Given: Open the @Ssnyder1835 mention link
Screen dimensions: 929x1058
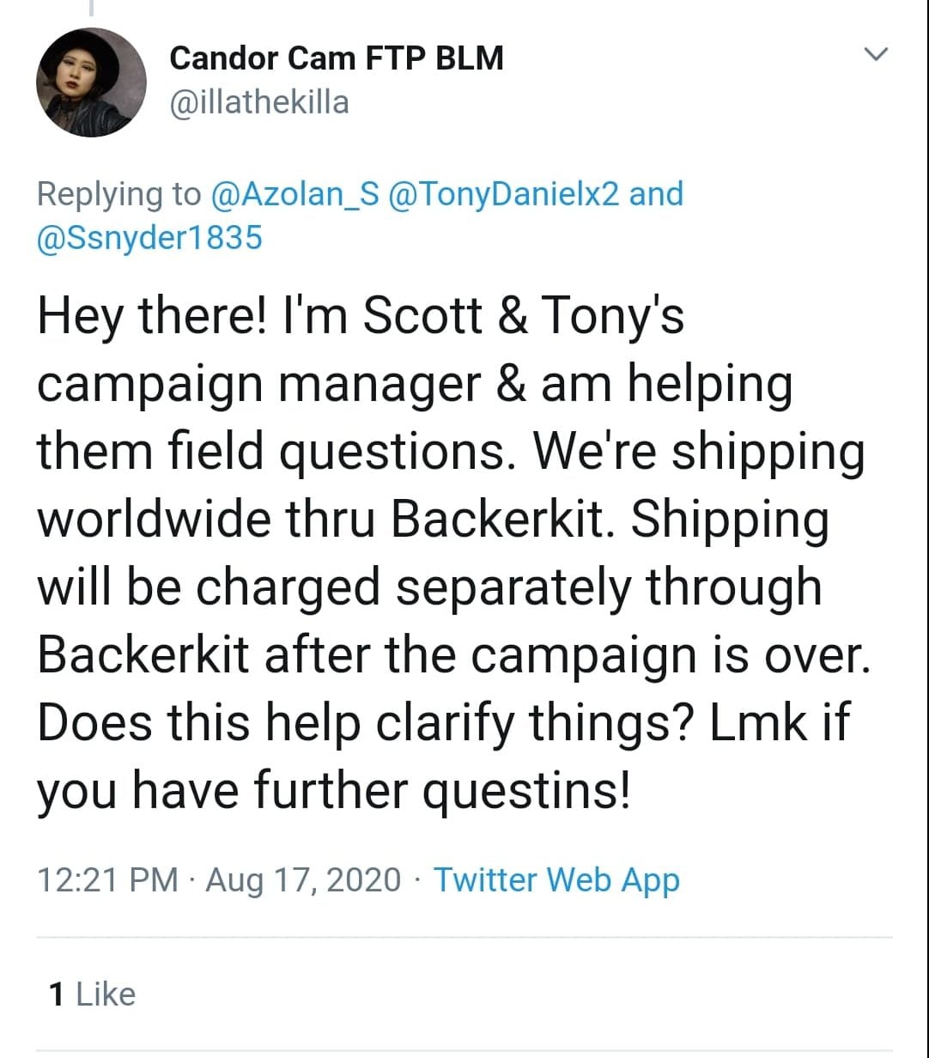Looking at the screenshot, I should tap(149, 238).
